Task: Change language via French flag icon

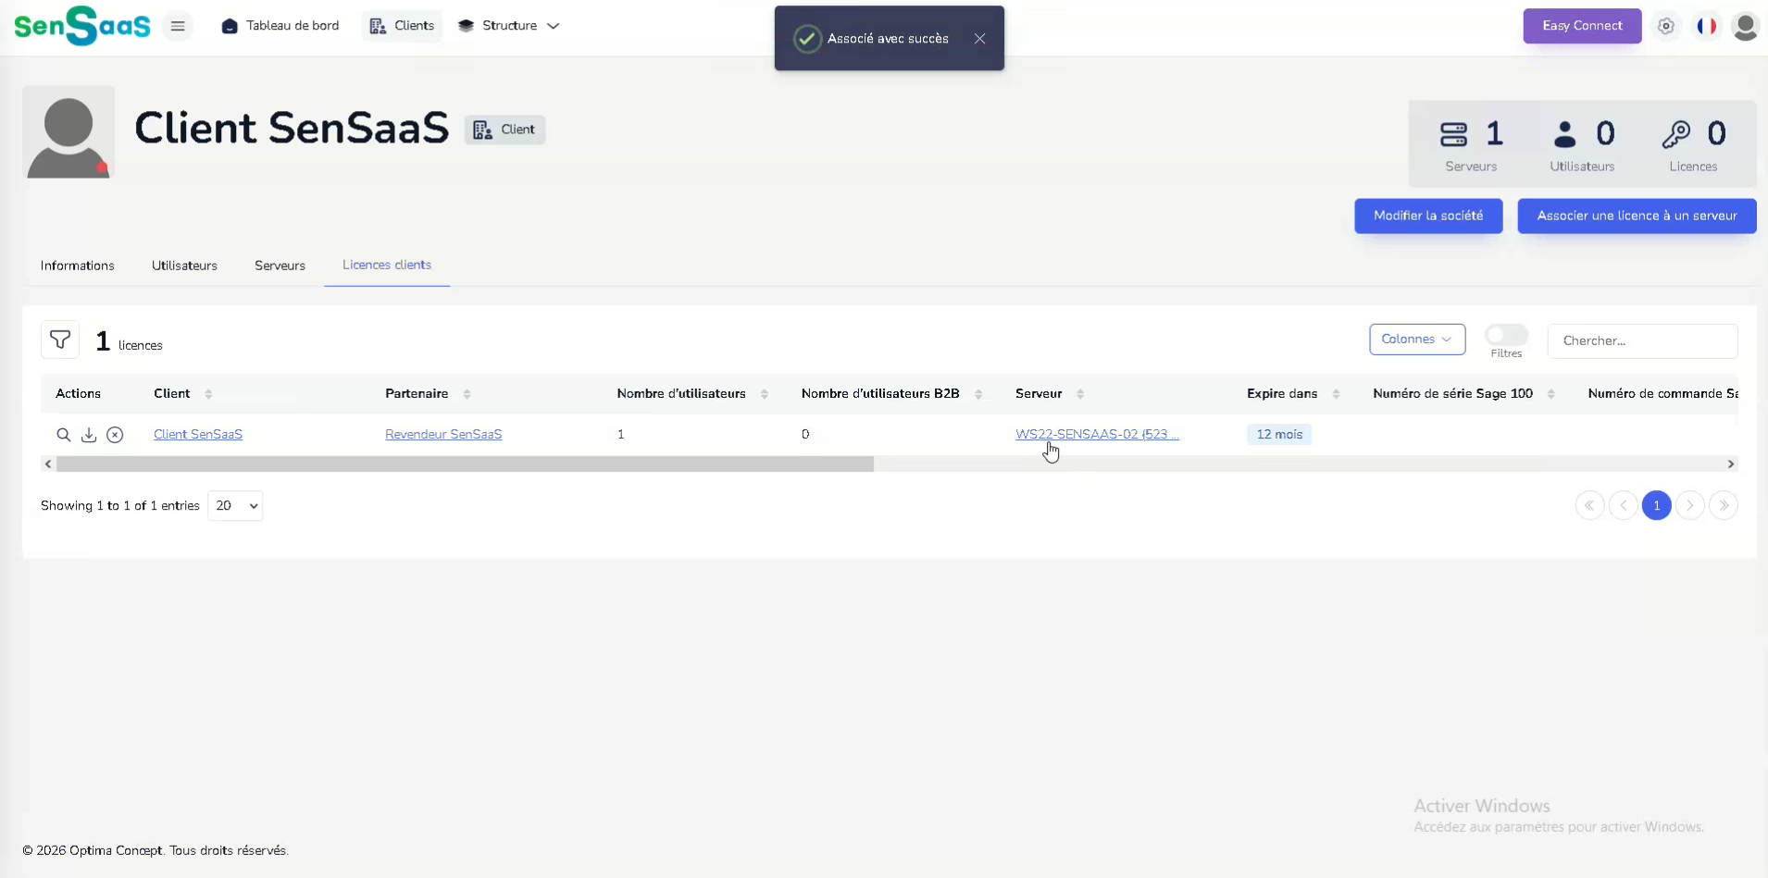Action: coord(1707,26)
